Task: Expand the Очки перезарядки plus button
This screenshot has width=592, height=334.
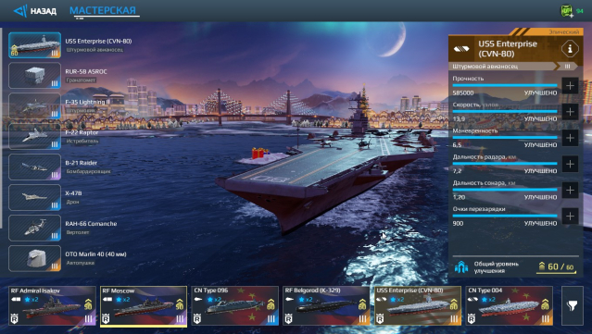Action: coord(570,216)
